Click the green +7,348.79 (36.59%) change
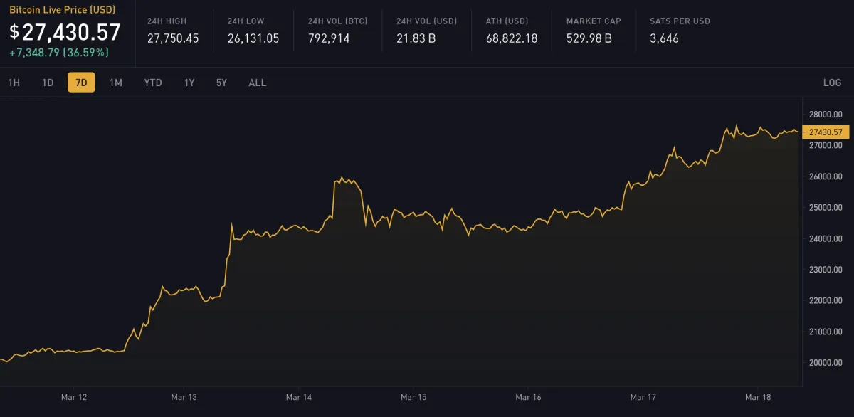Screen dimensions: 854x417 59,53
